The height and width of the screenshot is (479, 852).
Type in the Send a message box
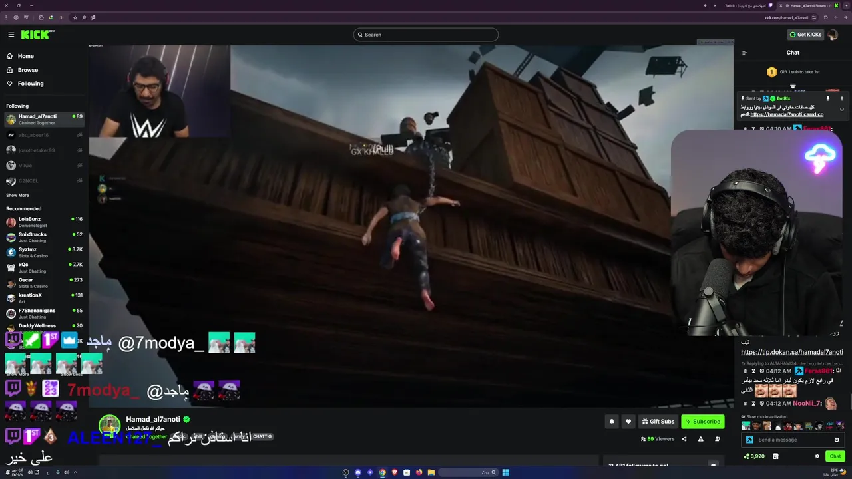click(x=792, y=440)
